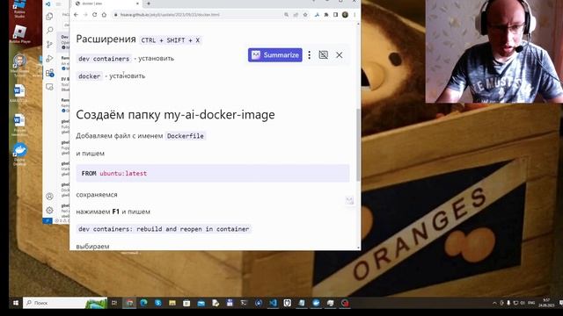The image size is (563, 316).
Task: Click the 'docker' code label
Action: tap(90, 76)
